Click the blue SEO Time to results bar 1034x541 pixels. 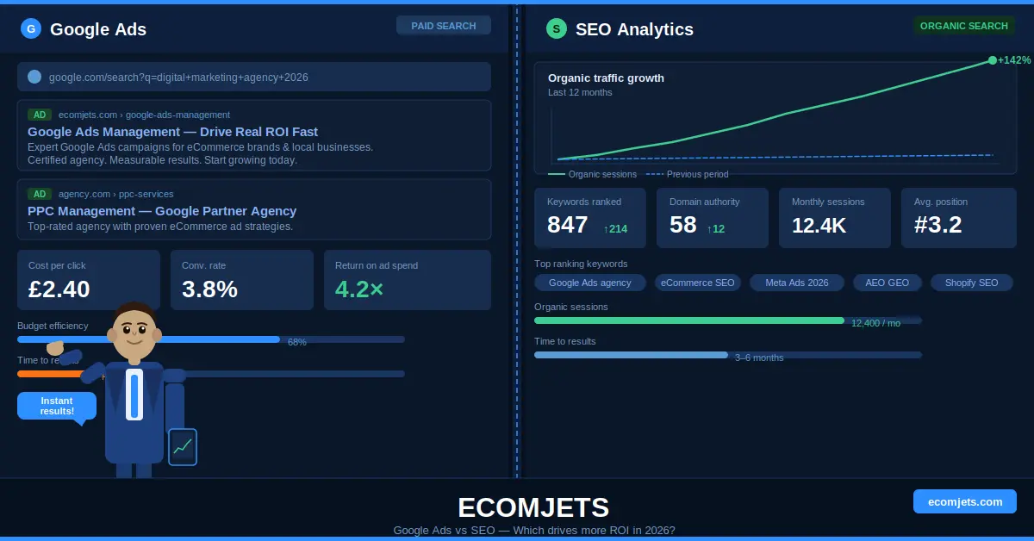631,355
